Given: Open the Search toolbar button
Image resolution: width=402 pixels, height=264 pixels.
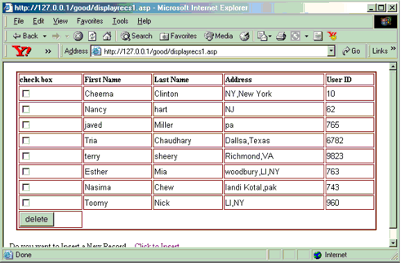Looking at the screenshot, I should click(137, 36).
